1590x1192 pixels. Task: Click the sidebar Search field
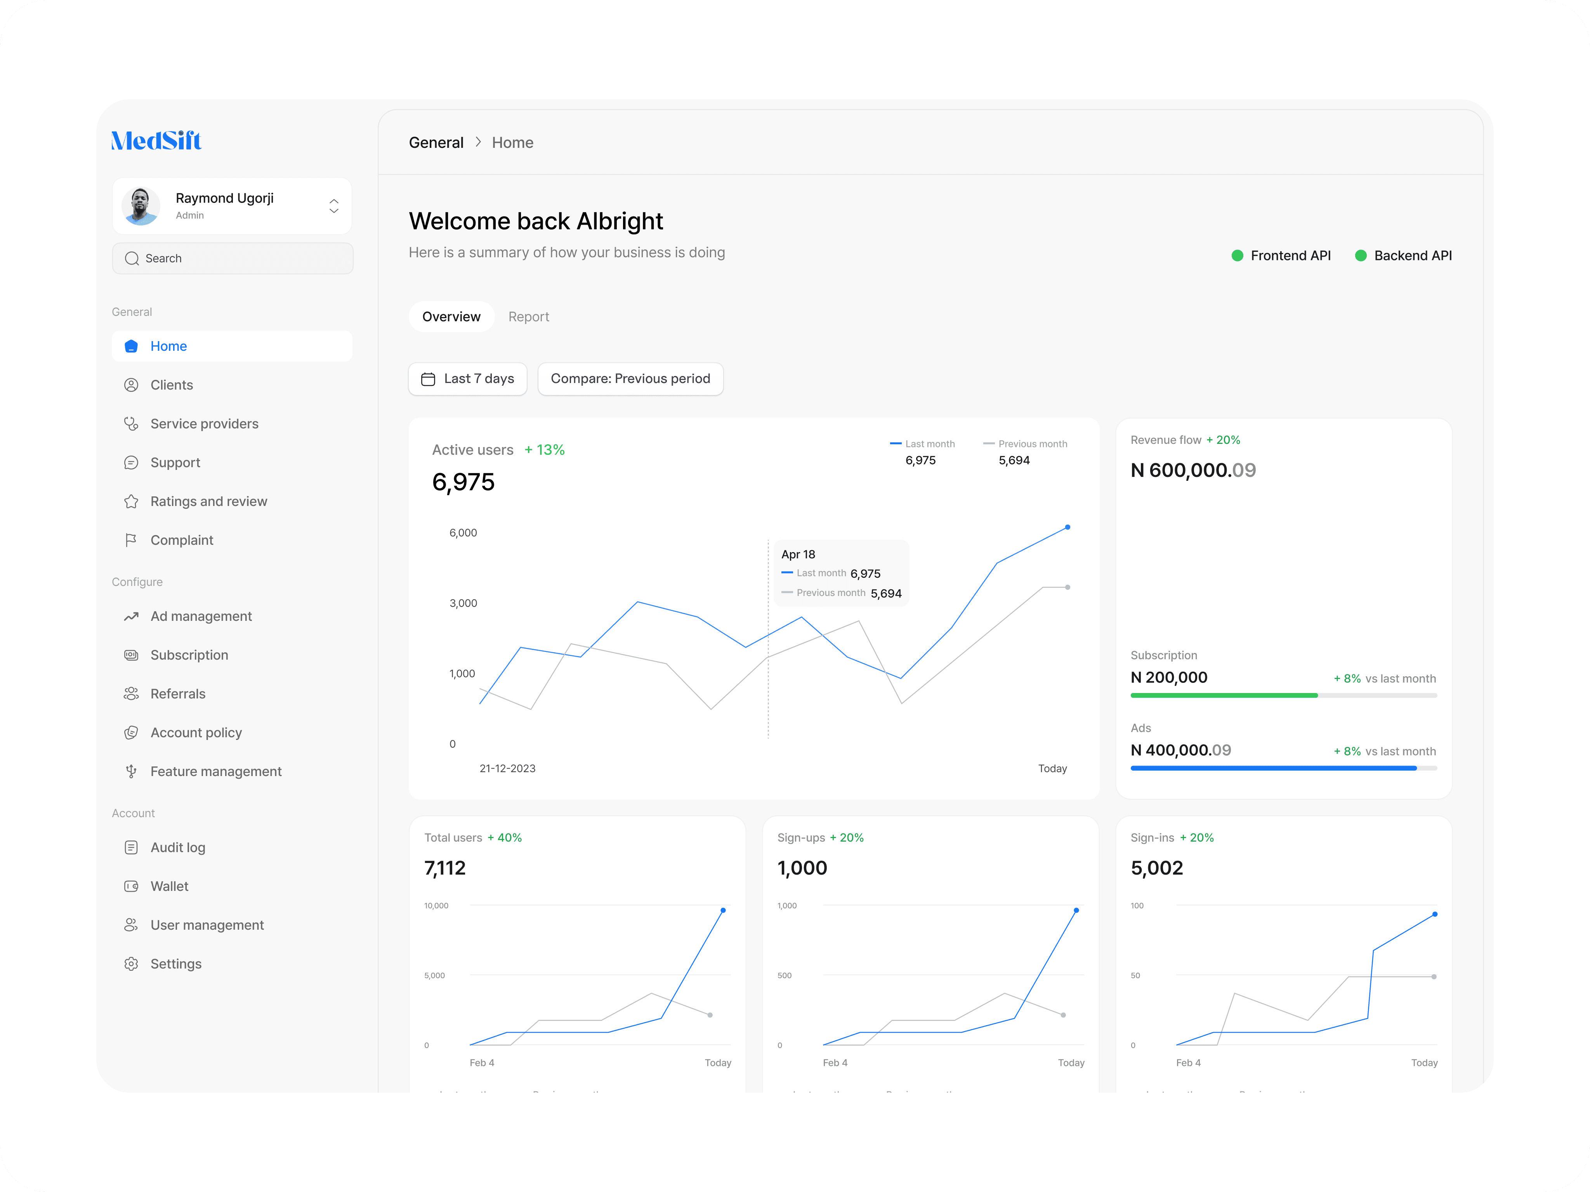(x=232, y=259)
